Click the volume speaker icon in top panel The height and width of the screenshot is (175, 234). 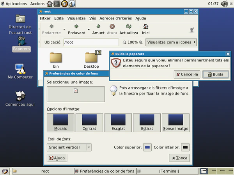coord(224,4)
